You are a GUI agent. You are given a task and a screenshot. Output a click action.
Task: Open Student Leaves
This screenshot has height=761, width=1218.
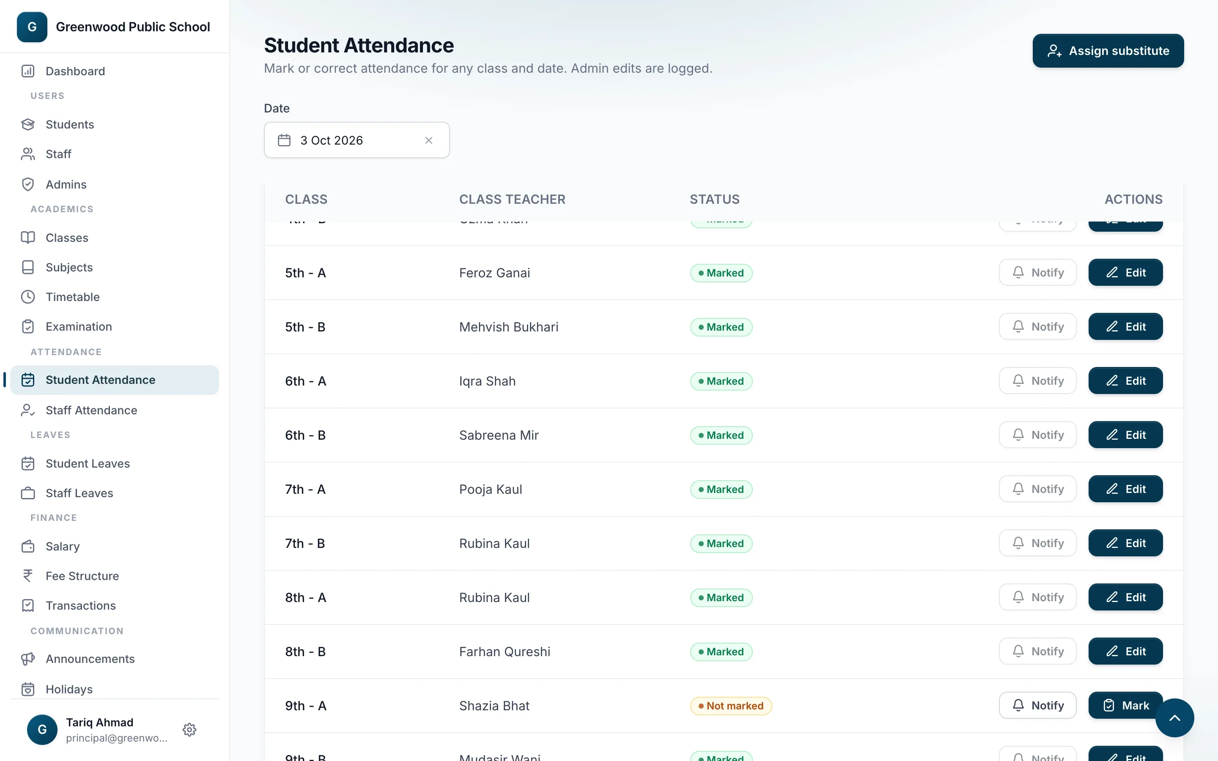(x=114, y=463)
